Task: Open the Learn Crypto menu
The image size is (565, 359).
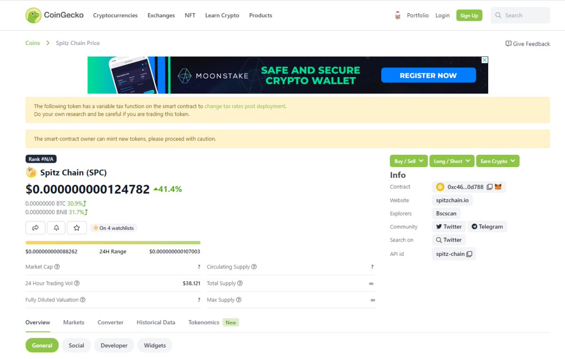Action: click(222, 16)
